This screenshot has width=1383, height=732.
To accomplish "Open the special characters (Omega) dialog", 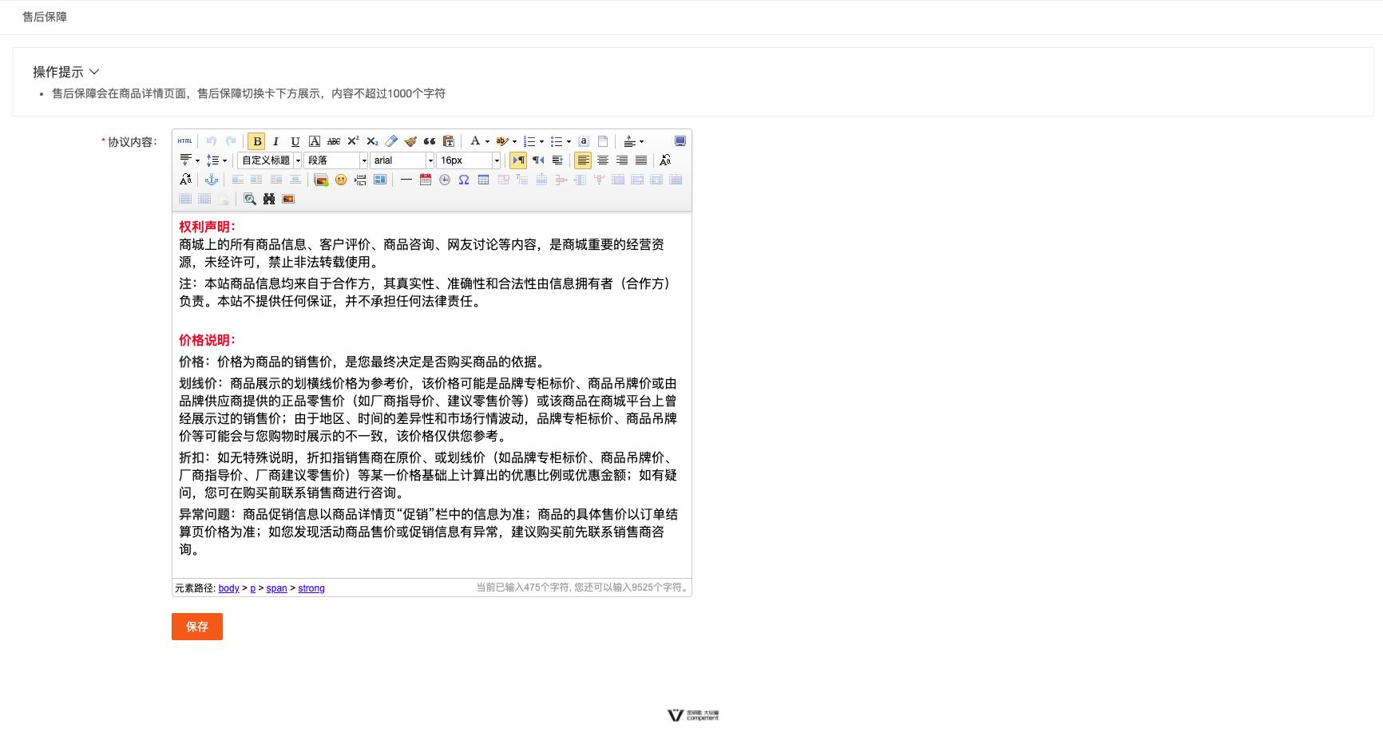I will [x=464, y=180].
